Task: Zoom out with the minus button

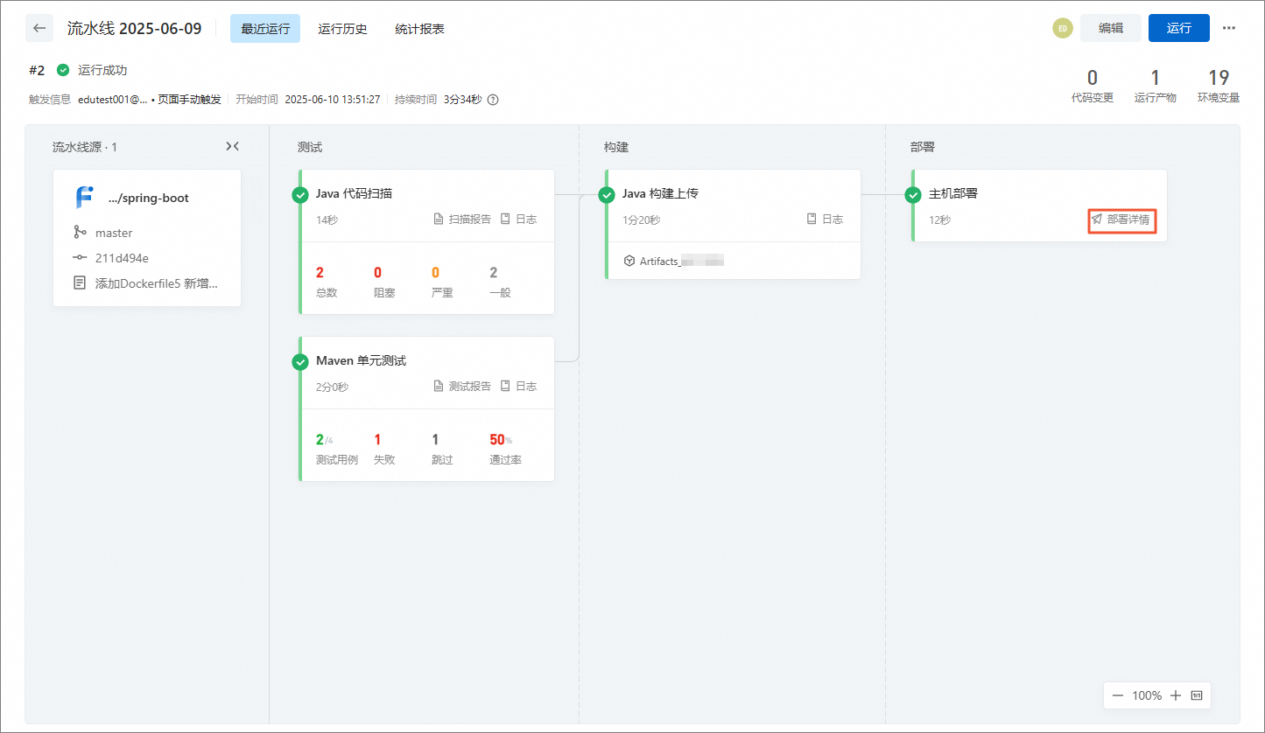Action: (x=1118, y=696)
